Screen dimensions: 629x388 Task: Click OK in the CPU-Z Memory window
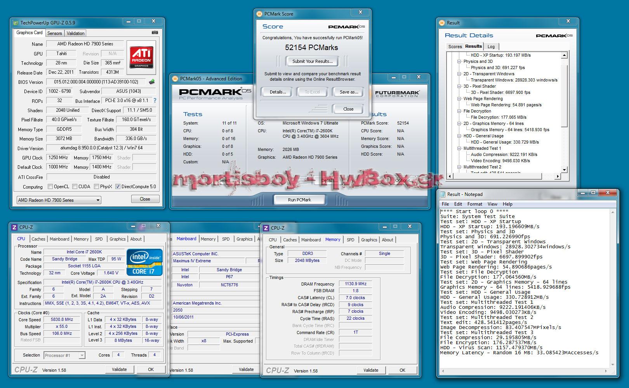click(x=403, y=370)
